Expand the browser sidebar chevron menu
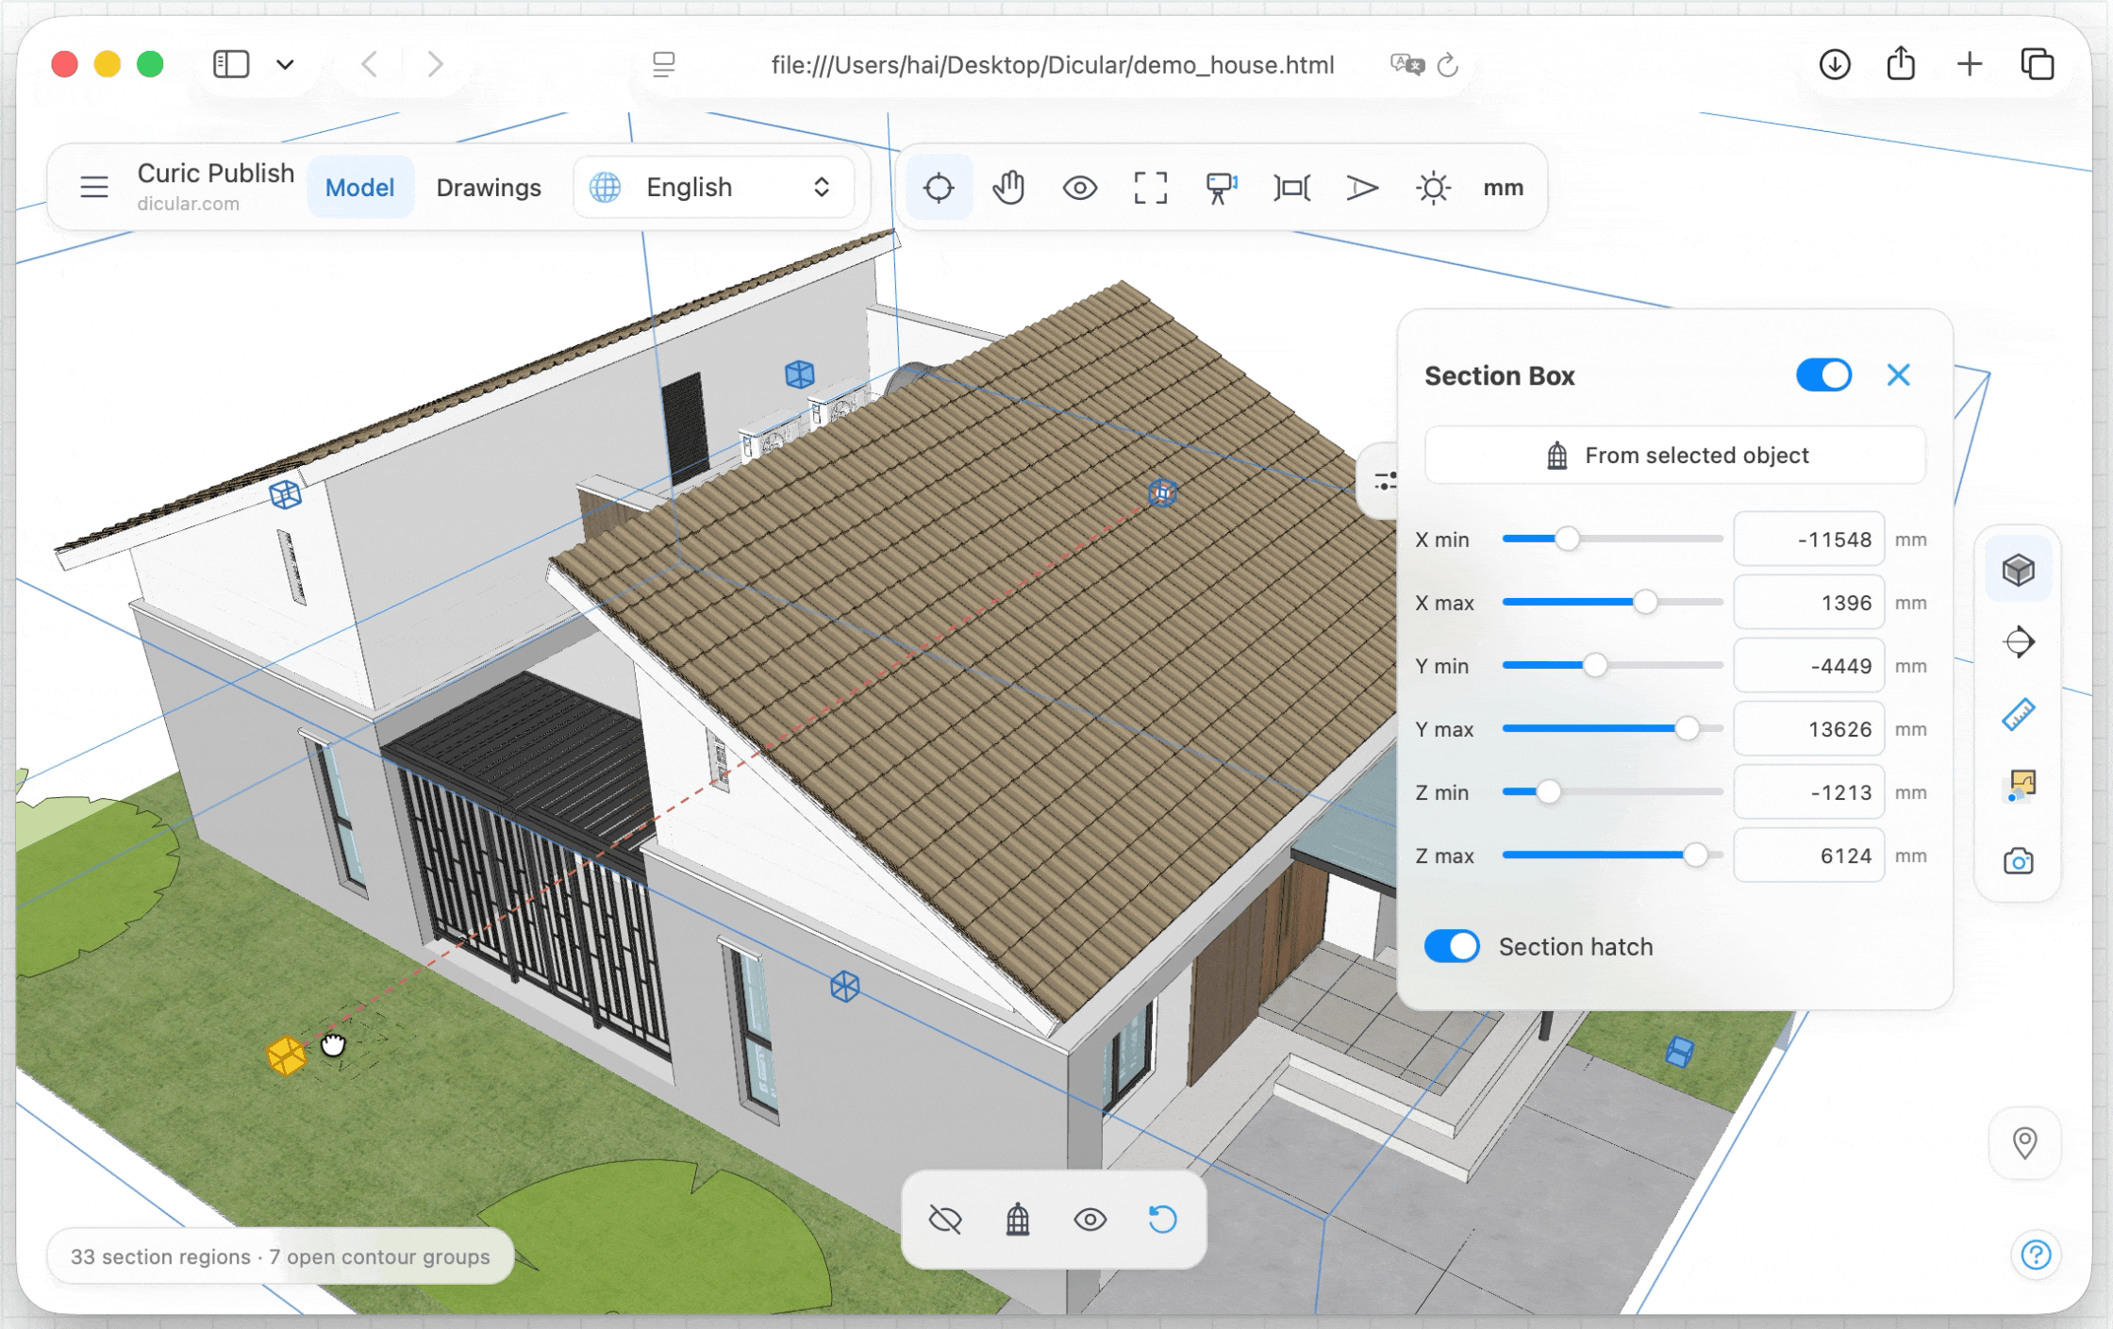Image resolution: width=2113 pixels, height=1329 pixels. pos(285,64)
